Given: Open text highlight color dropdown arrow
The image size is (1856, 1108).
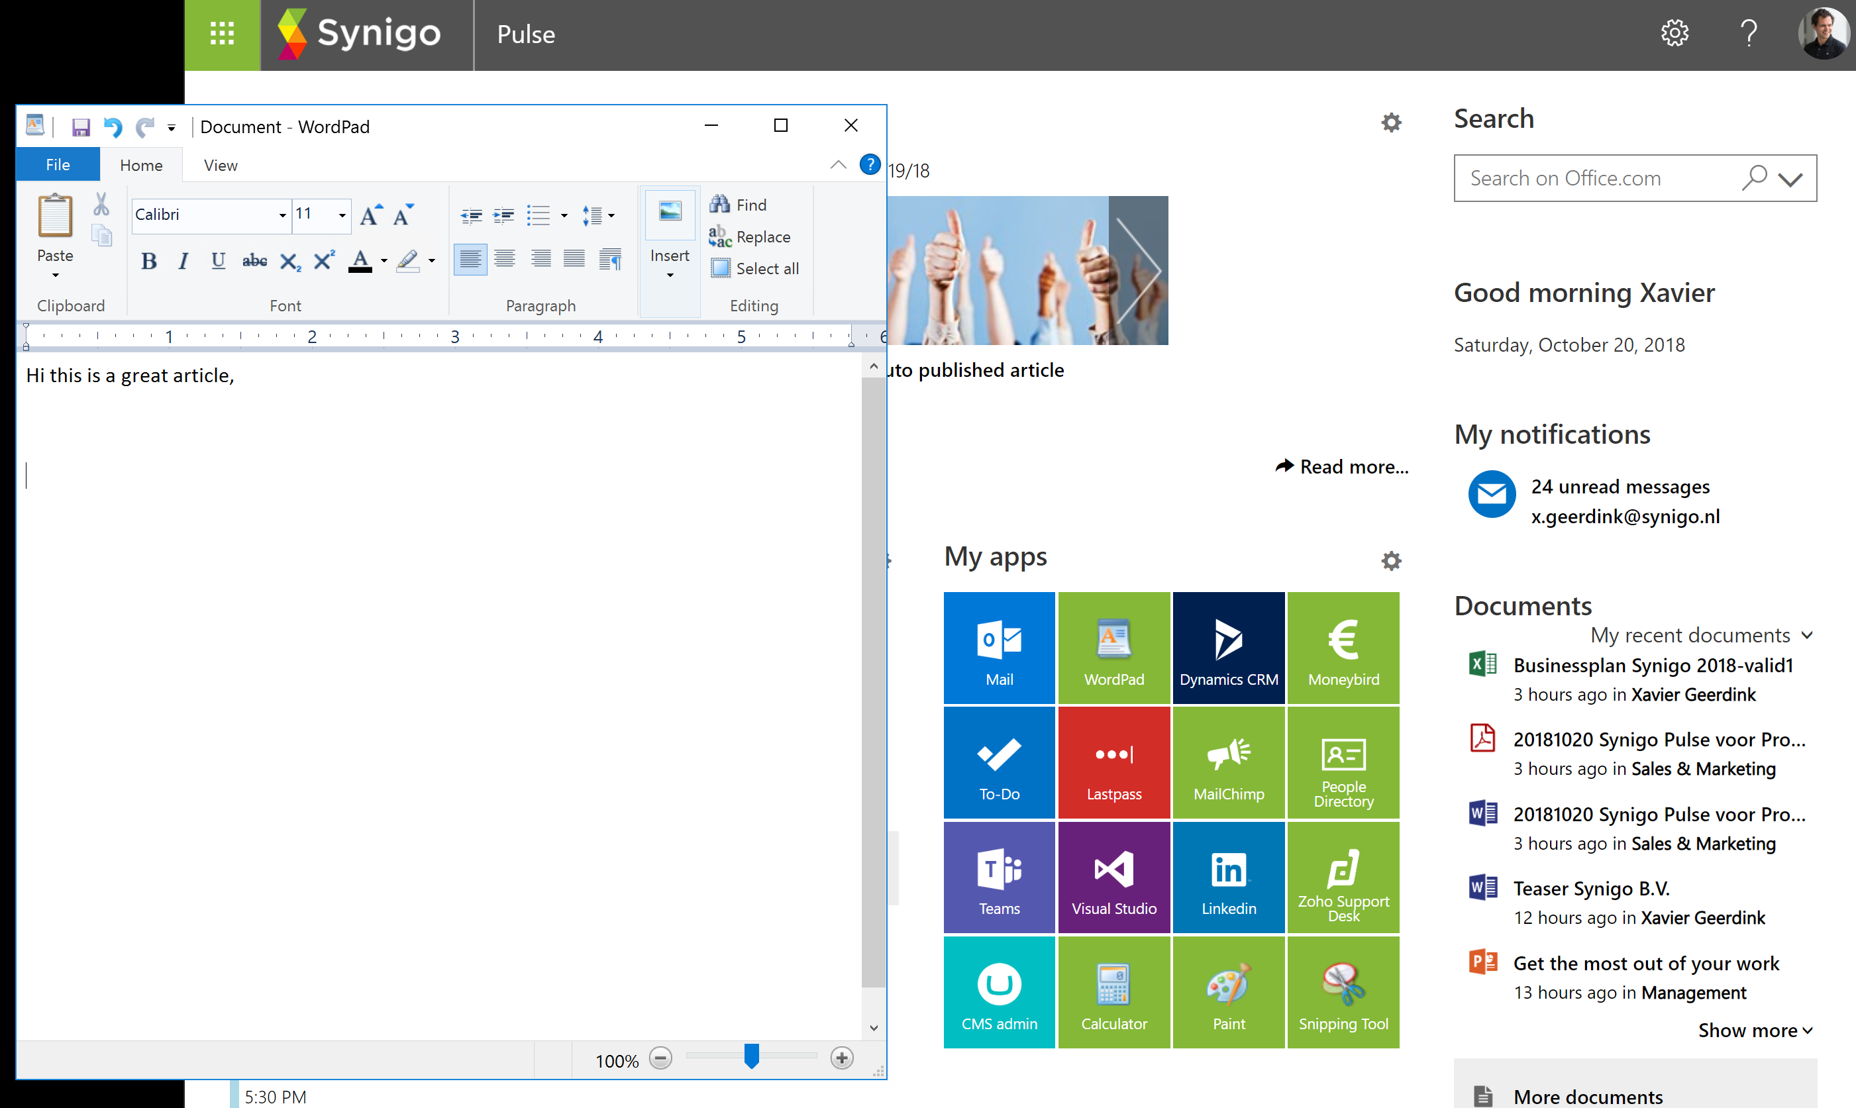Looking at the screenshot, I should pos(431,260).
